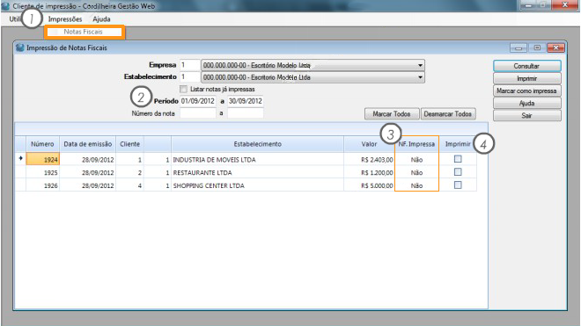Click SHOPPING CENTER LTDA cell

click(258, 185)
